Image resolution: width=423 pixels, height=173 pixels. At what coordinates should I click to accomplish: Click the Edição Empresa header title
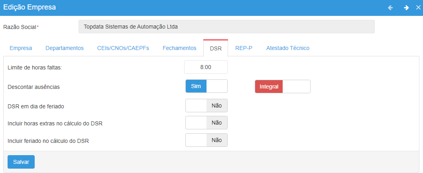pos(30,7)
